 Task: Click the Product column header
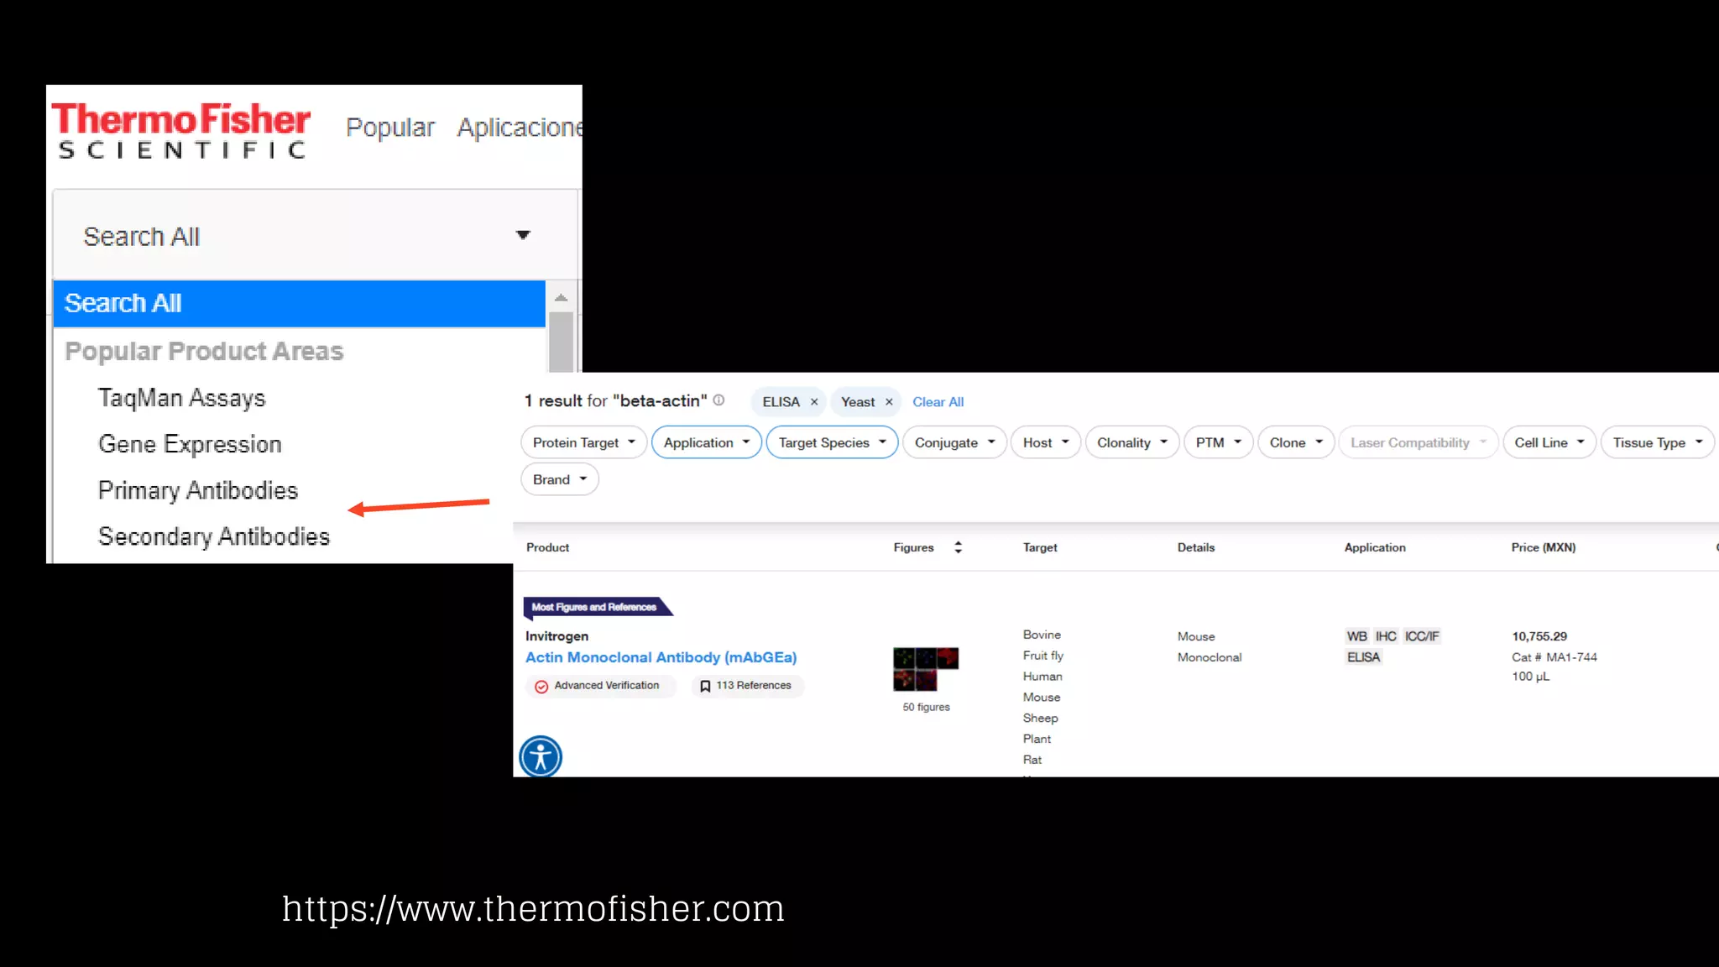click(547, 547)
